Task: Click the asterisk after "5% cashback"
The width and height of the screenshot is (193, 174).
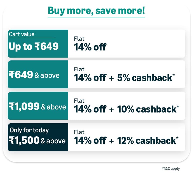Action: click(174, 75)
